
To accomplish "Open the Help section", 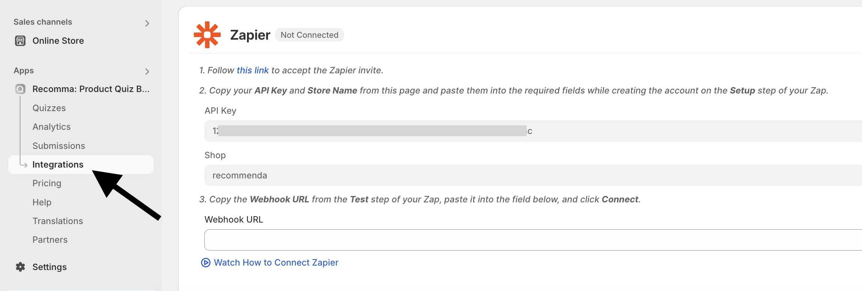I will click(42, 202).
